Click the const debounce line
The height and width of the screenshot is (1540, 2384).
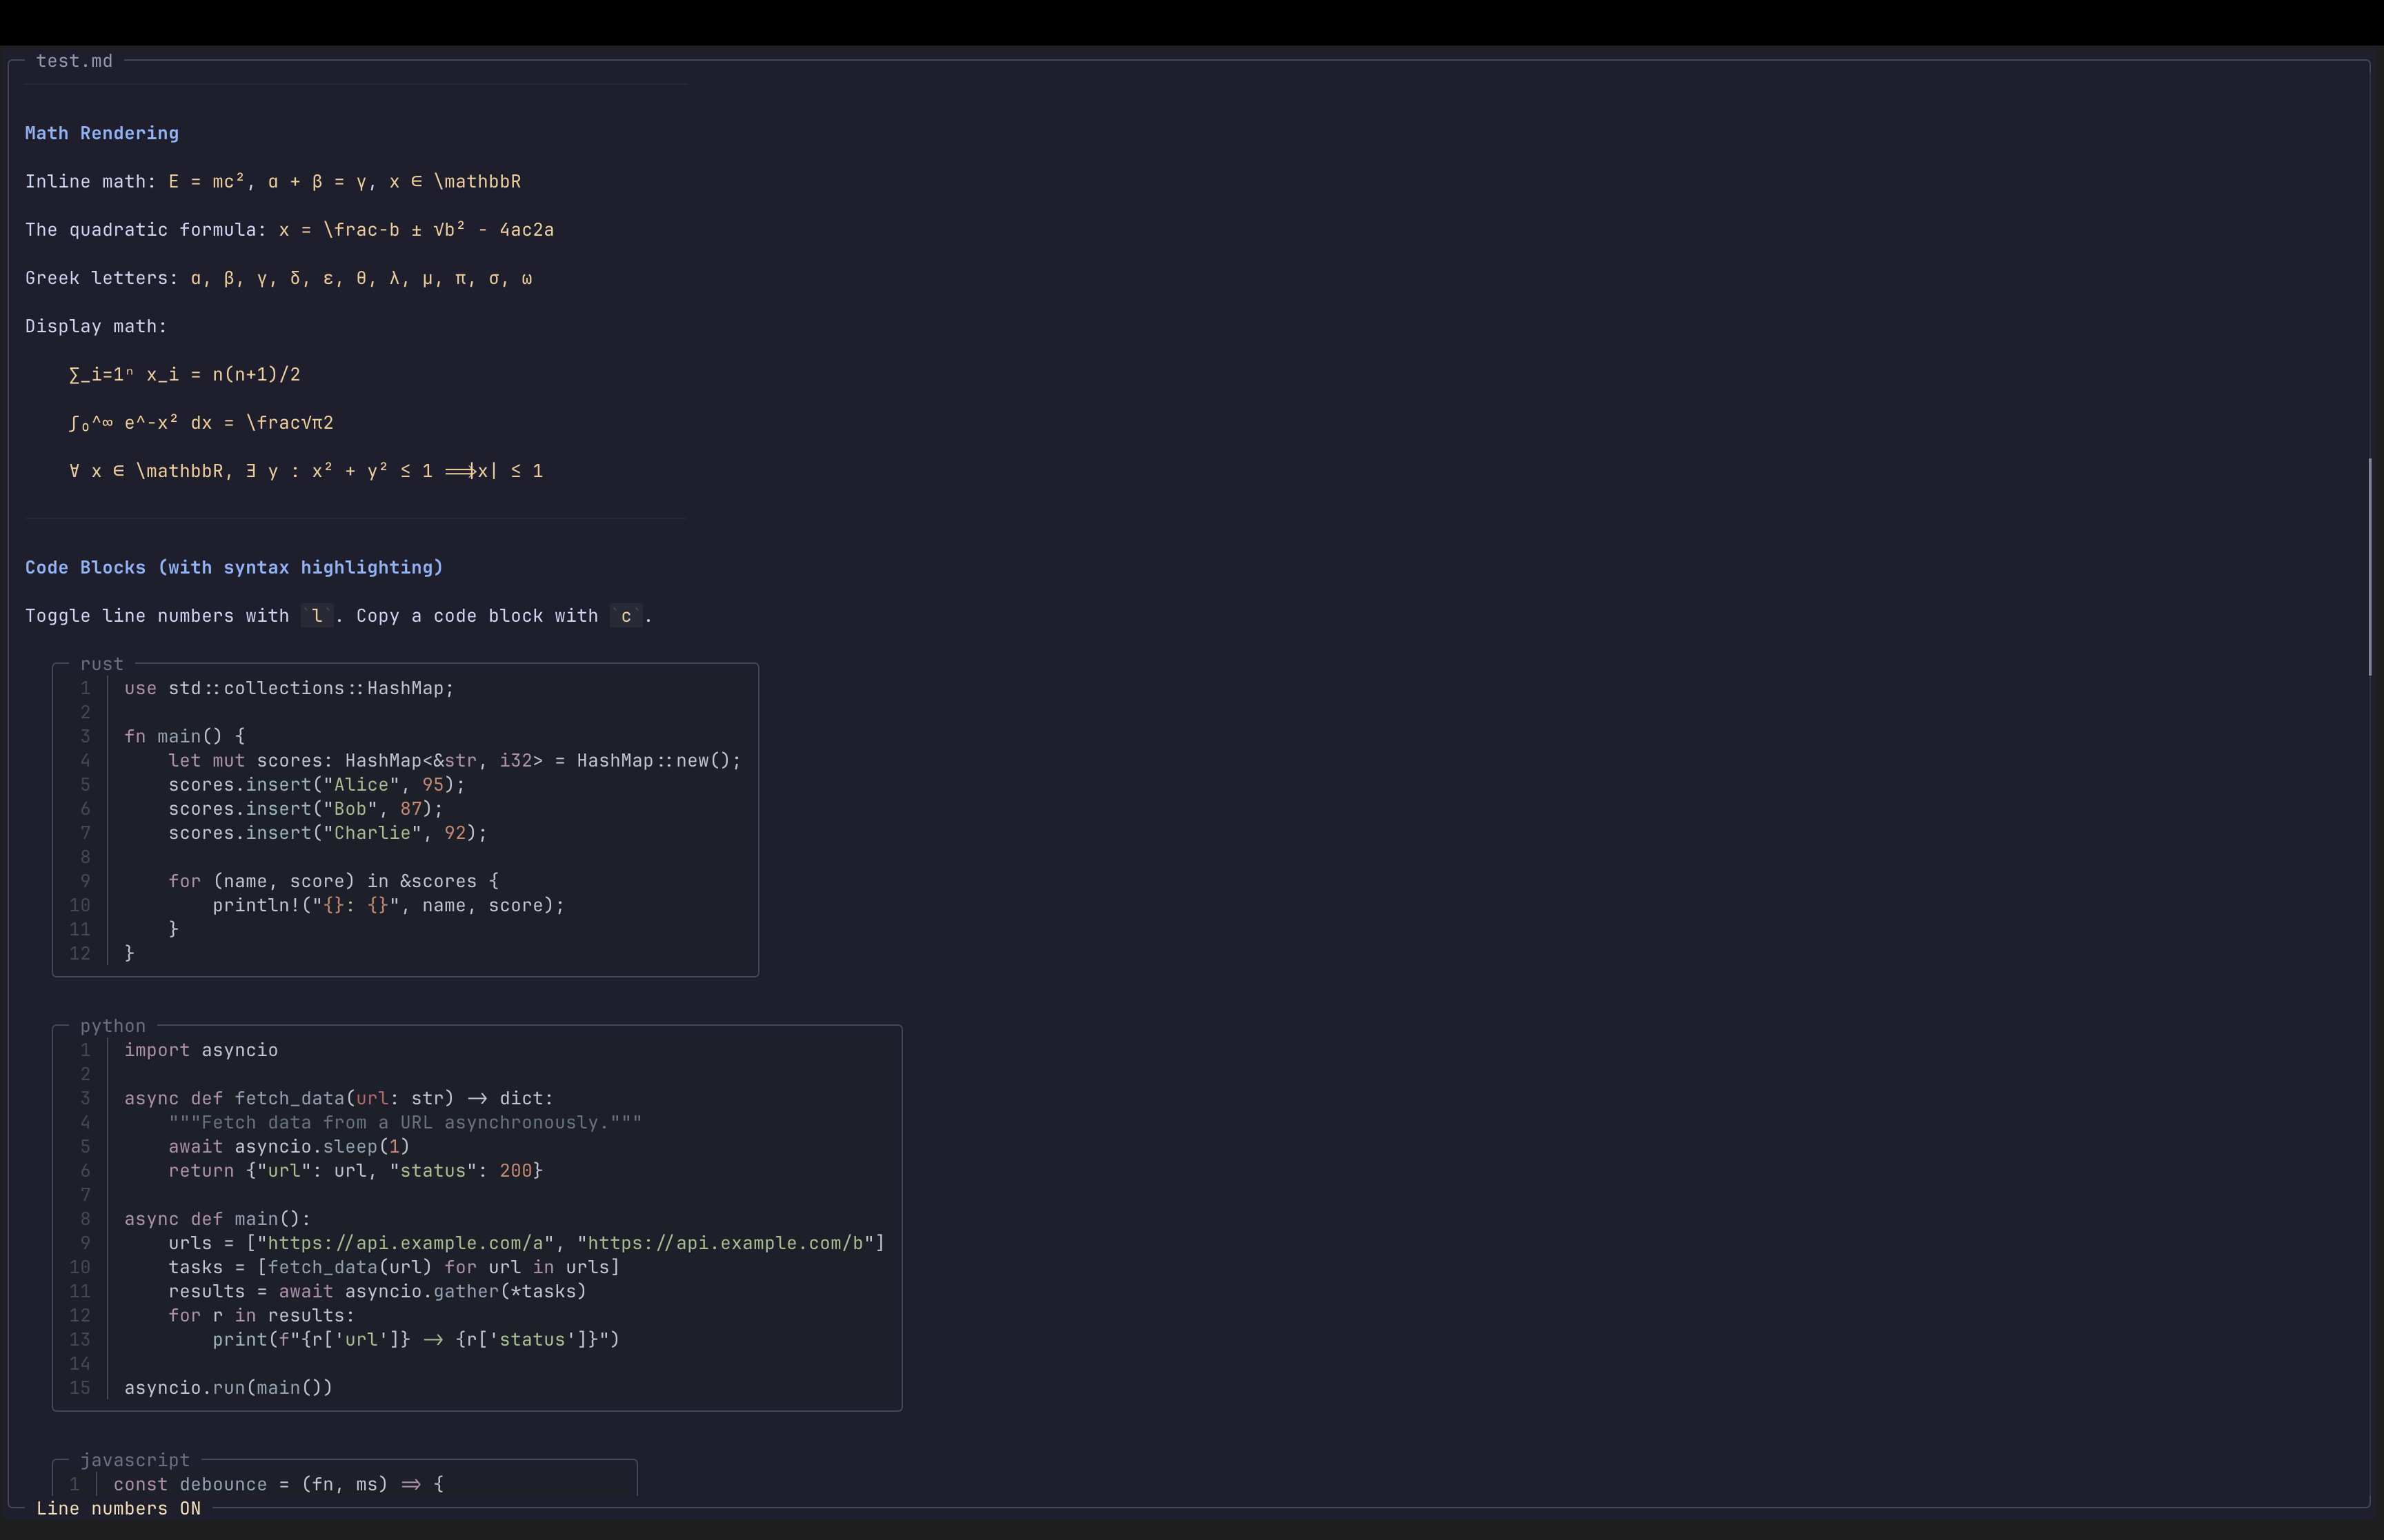[x=278, y=1484]
